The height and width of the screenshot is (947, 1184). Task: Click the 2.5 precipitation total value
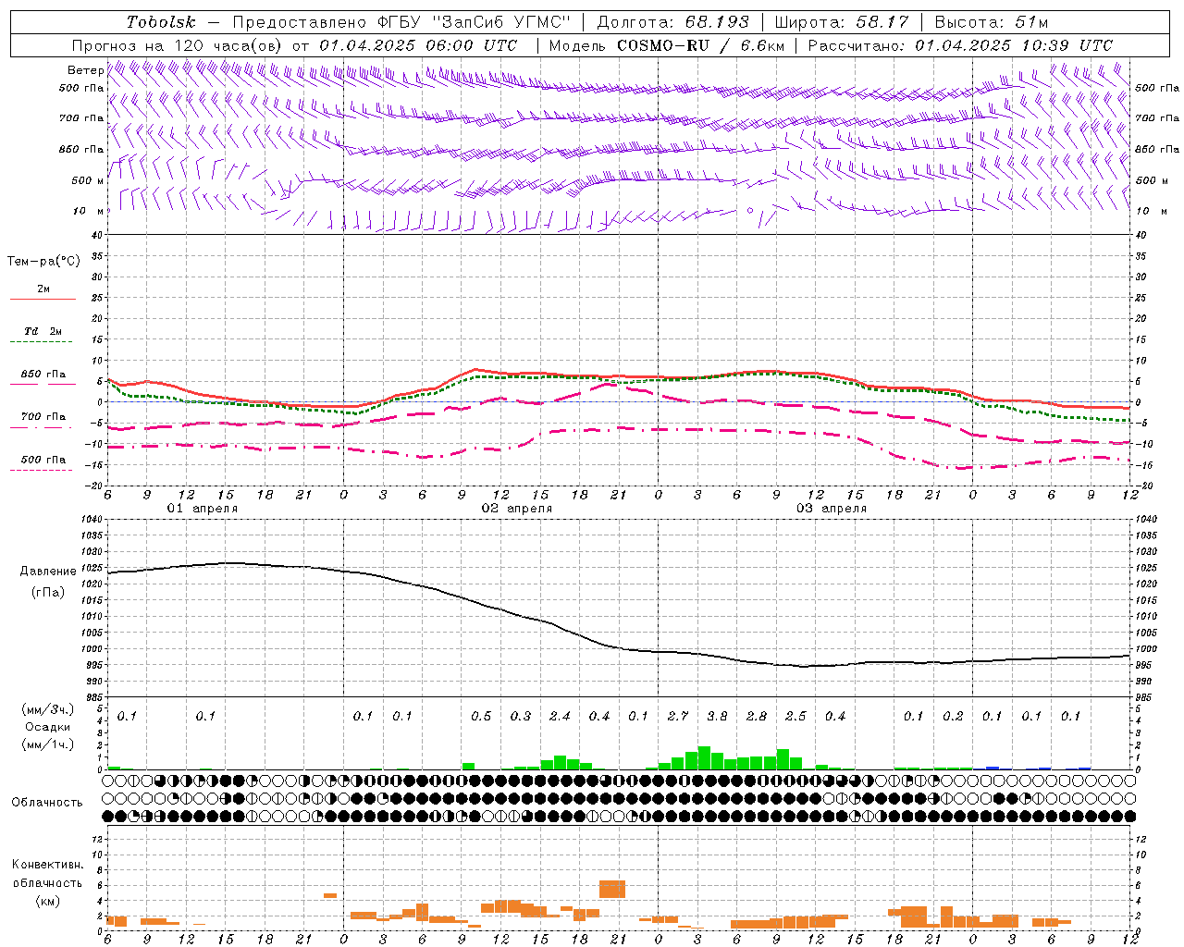click(795, 717)
